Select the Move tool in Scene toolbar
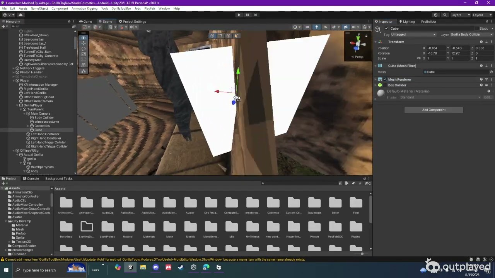Viewport: 495px width, 278px height. tap(84, 43)
